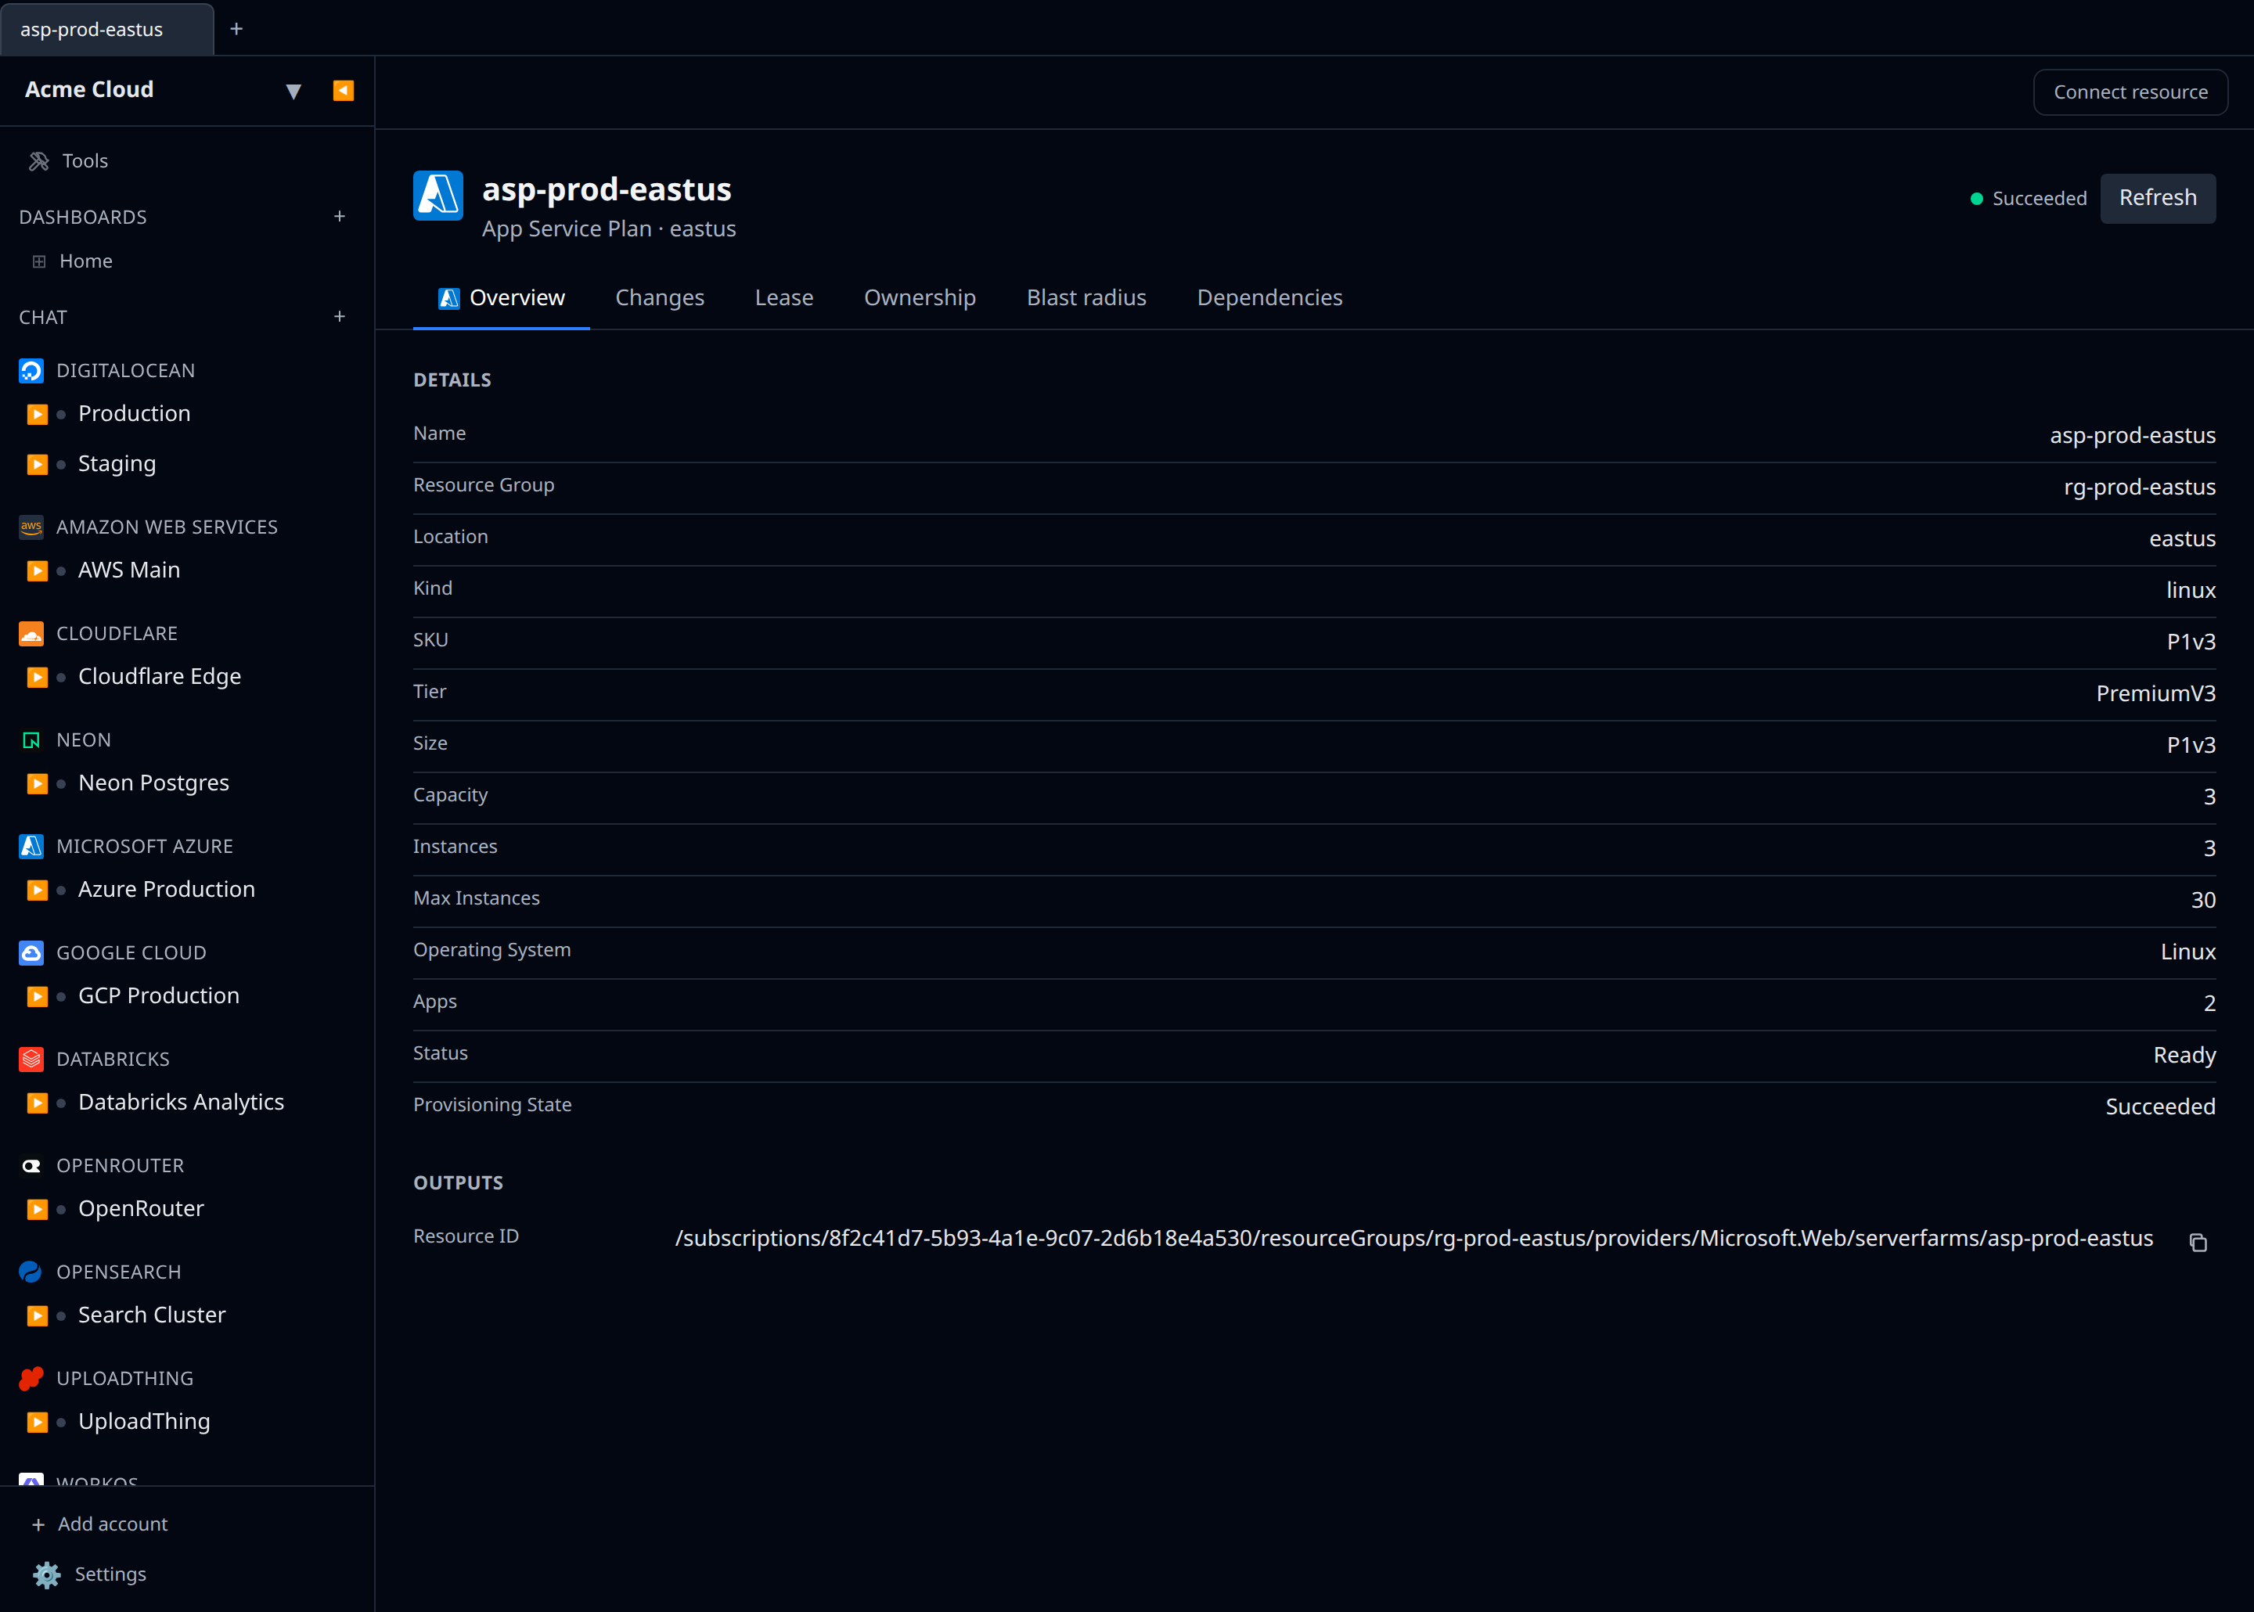
Task: Click the Max Instances value 30
Action: [2203, 899]
